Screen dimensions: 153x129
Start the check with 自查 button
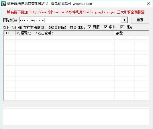pos(140,20)
